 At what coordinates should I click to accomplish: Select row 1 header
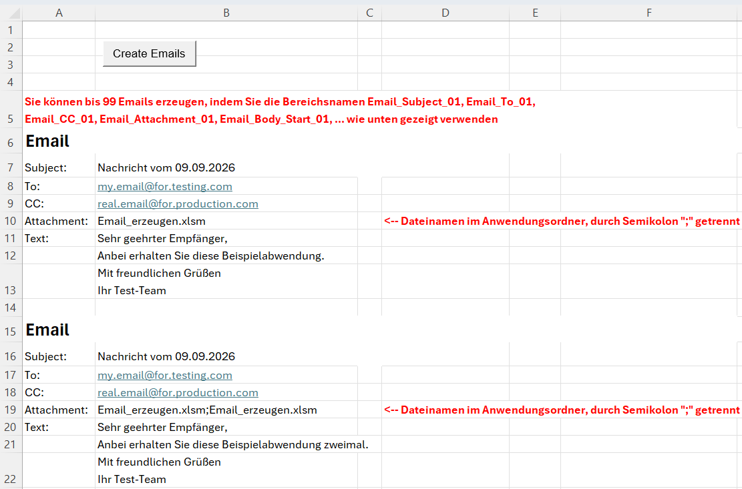pyautogui.click(x=11, y=30)
